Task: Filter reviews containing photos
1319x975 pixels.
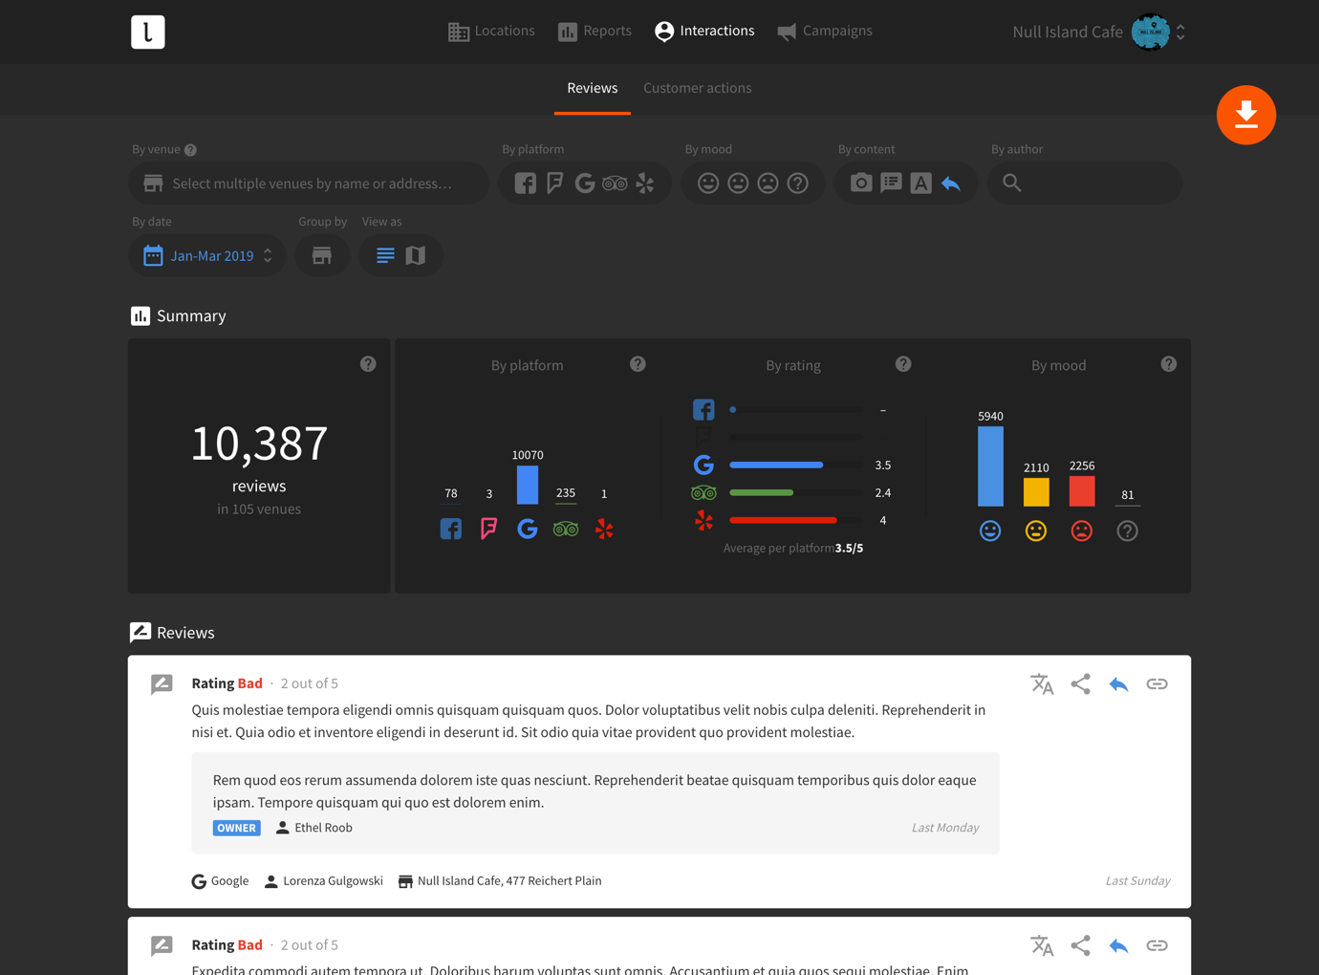Action: click(x=860, y=184)
